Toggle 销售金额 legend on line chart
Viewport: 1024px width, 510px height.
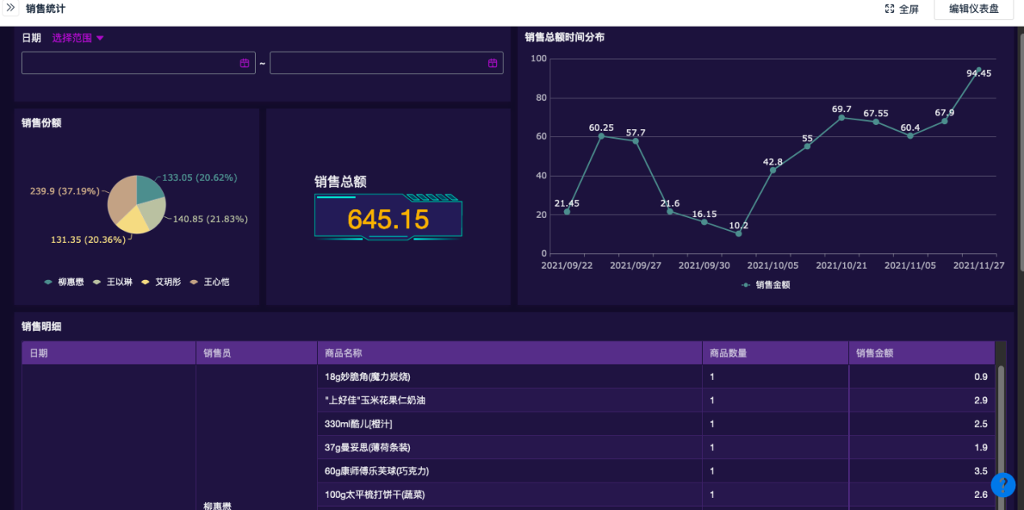[x=766, y=285]
